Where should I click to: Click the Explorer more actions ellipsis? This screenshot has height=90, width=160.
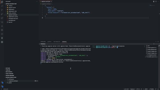37,1
